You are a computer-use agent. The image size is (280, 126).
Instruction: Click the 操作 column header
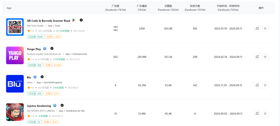(x=261, y=8)
